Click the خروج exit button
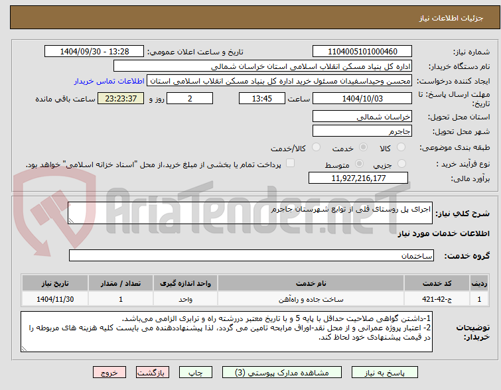This screenshot has width=501, height=390. tap(109, 373)
